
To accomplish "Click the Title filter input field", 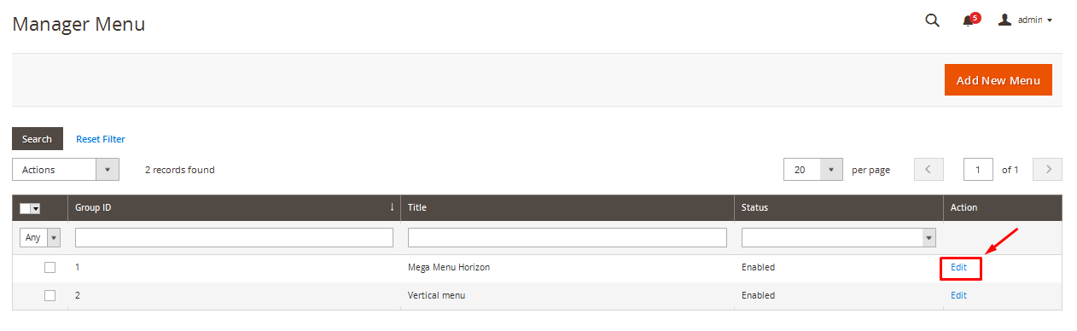I will [568, 237].
